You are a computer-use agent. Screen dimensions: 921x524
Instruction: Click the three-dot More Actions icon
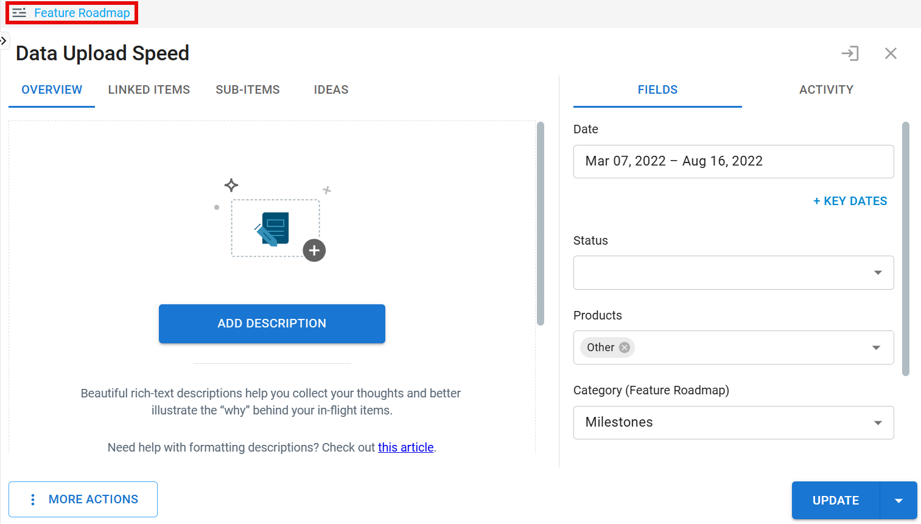click(33, 500)
